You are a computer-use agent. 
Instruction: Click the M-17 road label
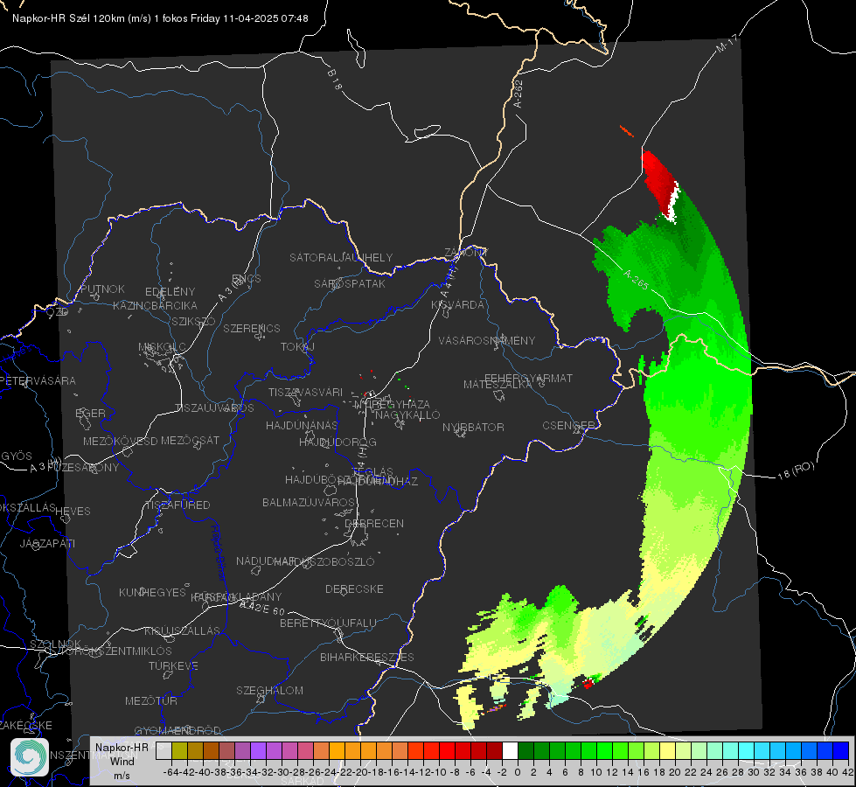[x=727, y=44]
